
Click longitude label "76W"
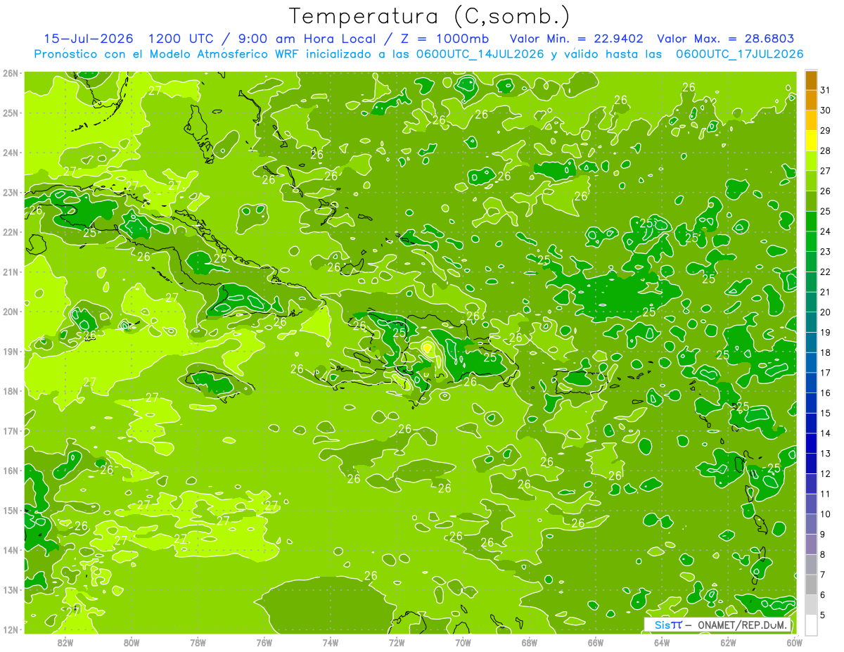click(x=264, y=642)
